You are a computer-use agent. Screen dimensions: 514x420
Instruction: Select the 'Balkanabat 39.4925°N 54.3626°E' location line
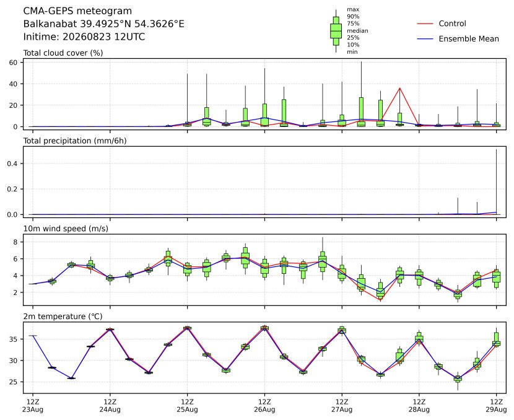[x=103, y=24]
